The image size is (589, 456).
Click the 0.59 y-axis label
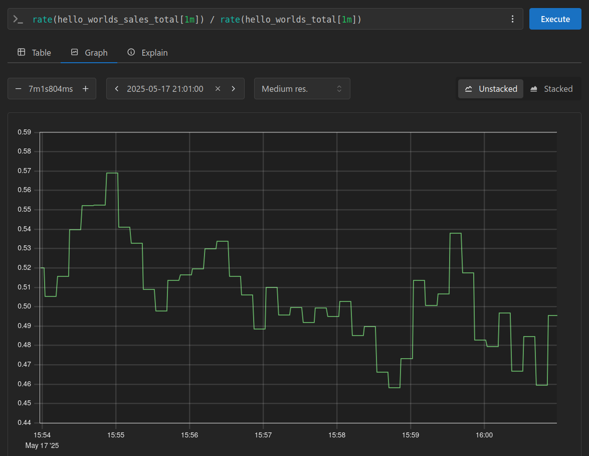coord(25,132)
